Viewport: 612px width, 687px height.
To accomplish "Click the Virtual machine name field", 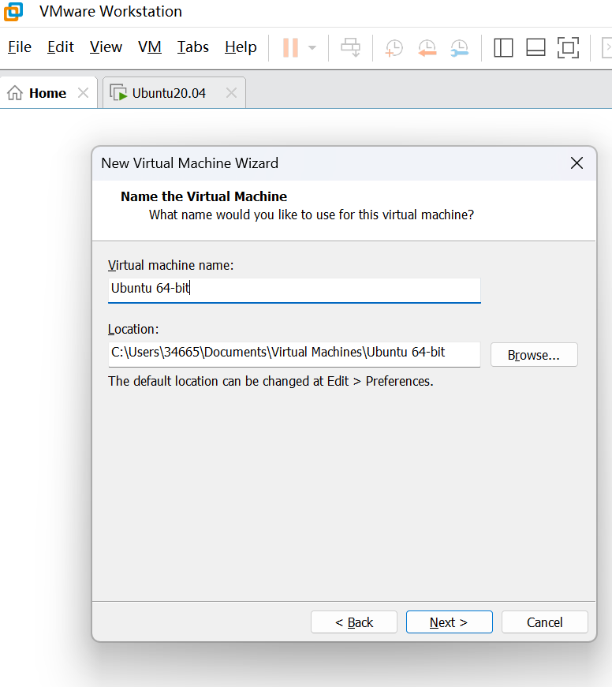I will coord(294,289).
